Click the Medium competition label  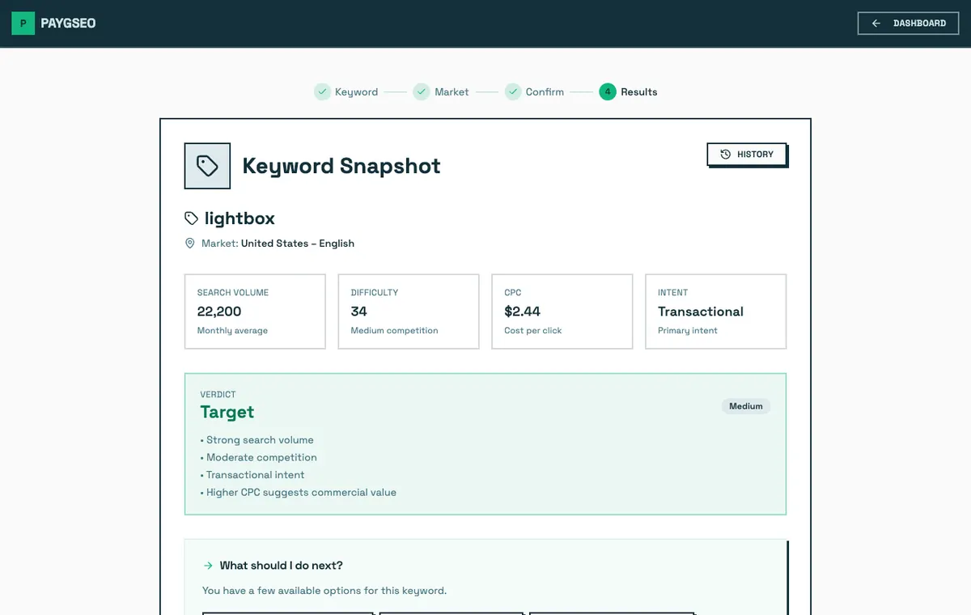(395, 330)
